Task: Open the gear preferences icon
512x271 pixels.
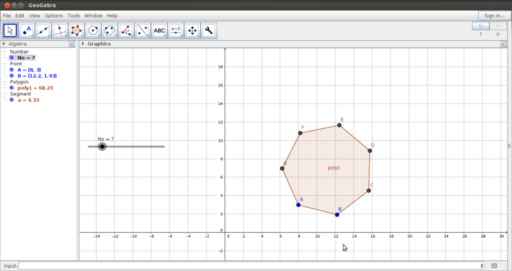Action: coord(498,35)
